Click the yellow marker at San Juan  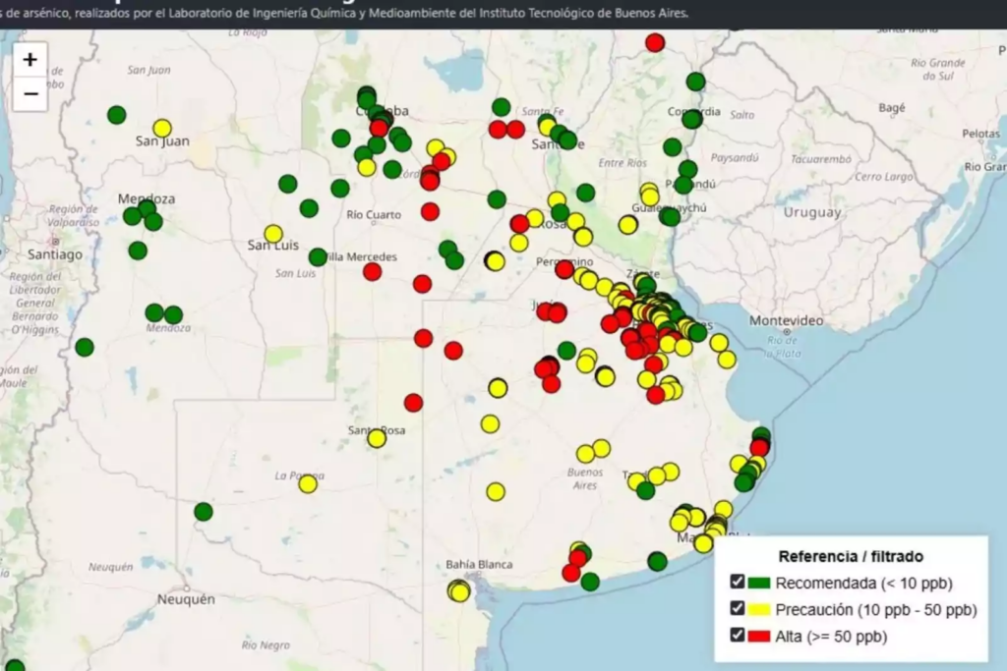[162, 128]
